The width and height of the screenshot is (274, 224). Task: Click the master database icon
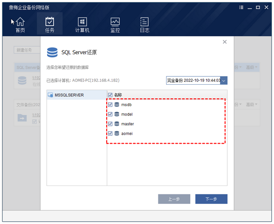[x=117, y=124]
